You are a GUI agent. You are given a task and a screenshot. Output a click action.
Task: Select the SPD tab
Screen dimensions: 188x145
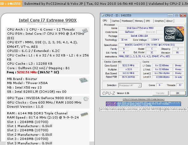(148, 21)
